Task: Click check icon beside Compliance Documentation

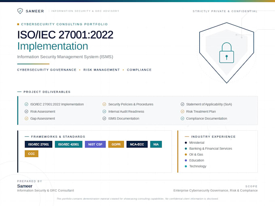Action: [182, 118]
